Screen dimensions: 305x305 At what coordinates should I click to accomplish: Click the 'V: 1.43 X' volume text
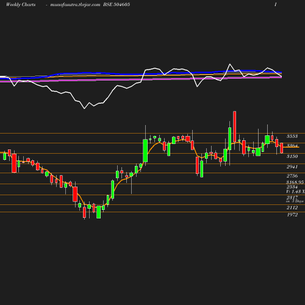[x=295, y=192]
